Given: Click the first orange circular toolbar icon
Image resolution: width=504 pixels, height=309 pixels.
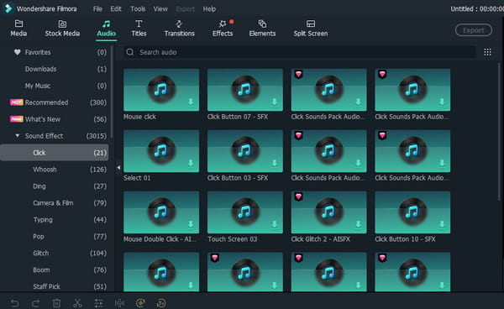Looking at the screenshot, I should tap(140, 303).
